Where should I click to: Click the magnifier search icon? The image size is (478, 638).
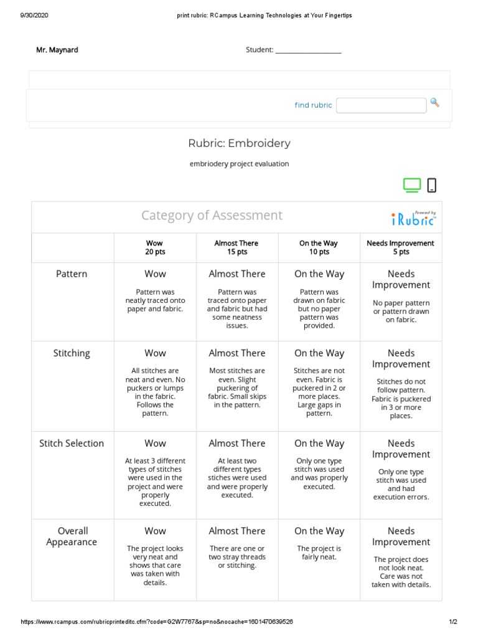click(x=434, y=103)
